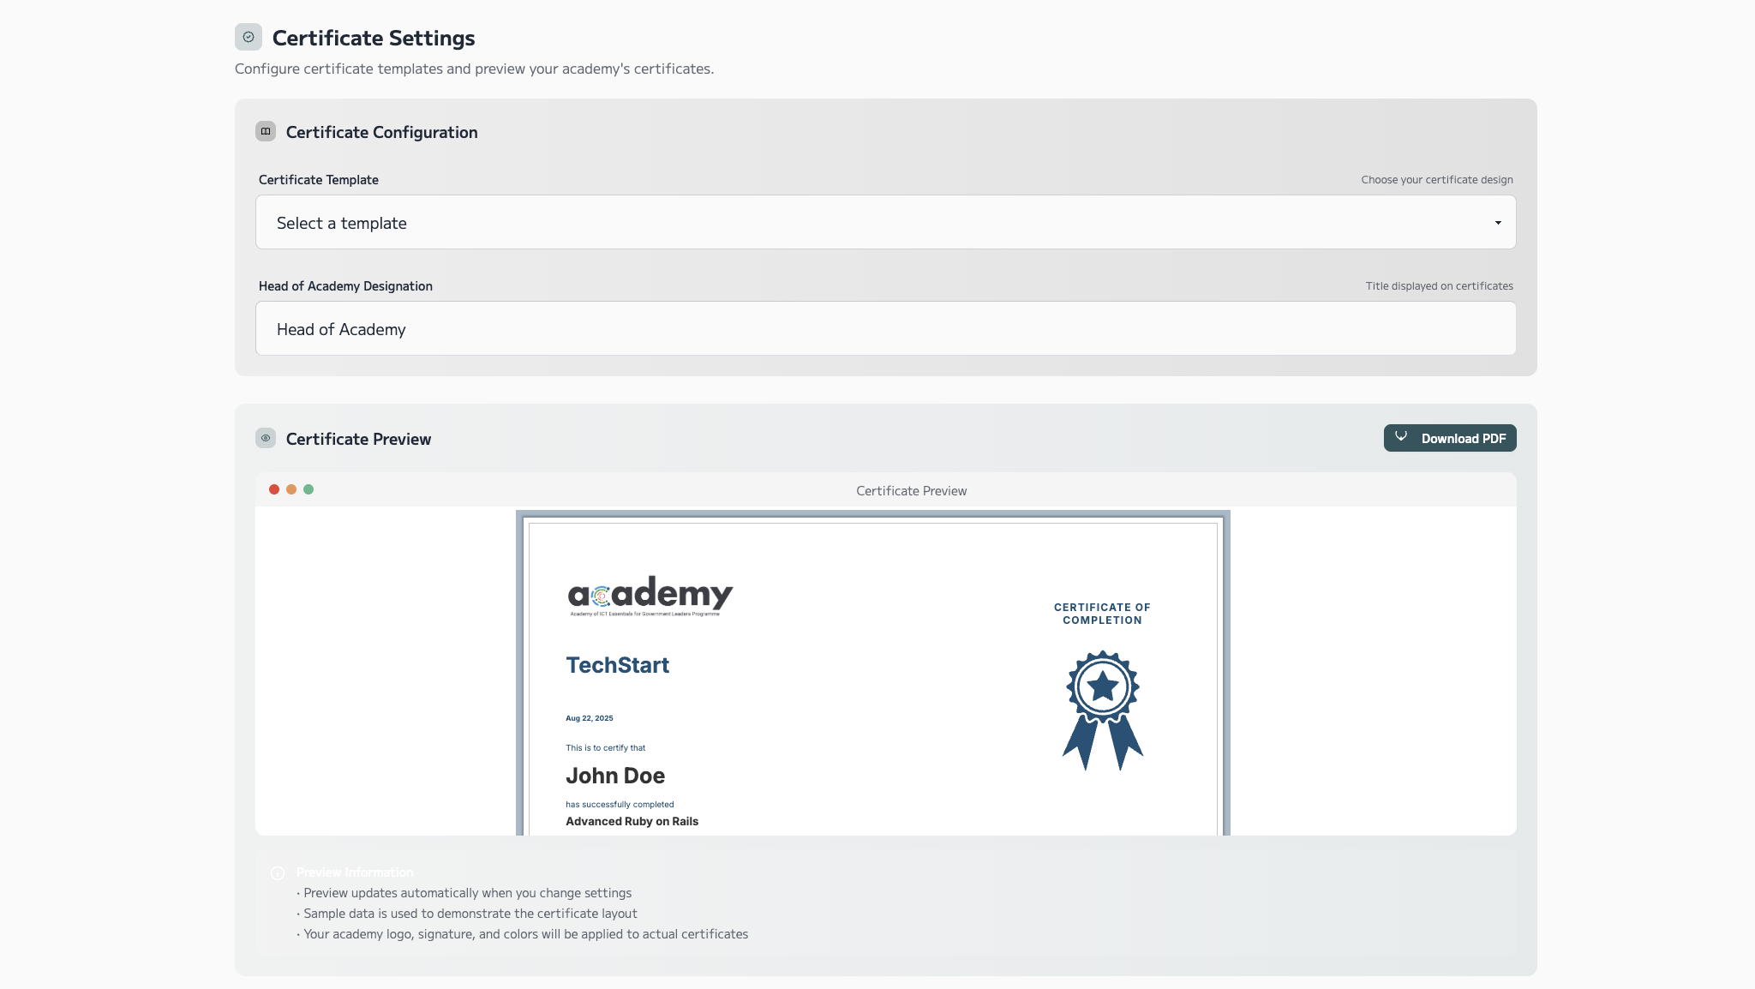Click the Choose your certificate design hint text

tap(1436, 179)
